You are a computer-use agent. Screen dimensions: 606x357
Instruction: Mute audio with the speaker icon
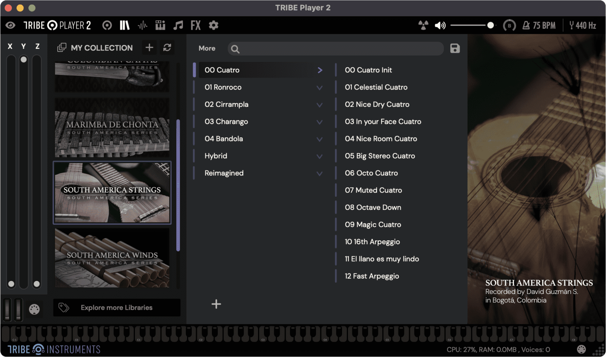tap(440, 25)
